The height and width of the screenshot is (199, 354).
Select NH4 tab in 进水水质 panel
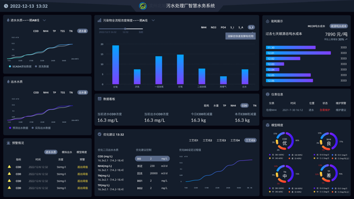pyautogui.click(x=45, y=31)
